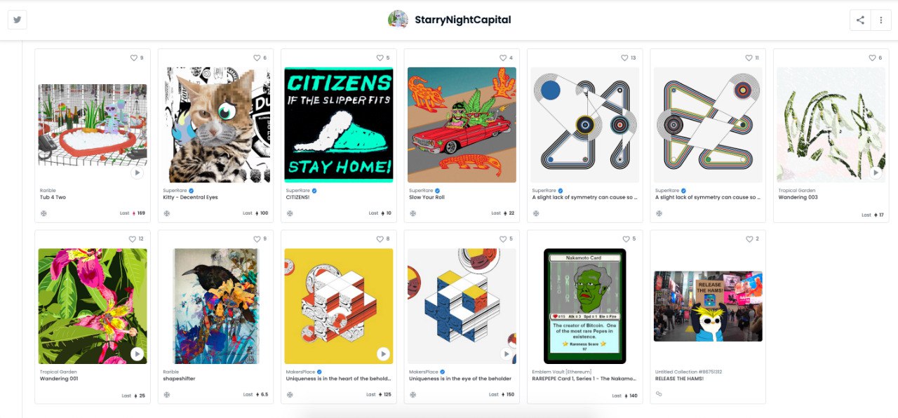Open the shapeshifter bird artwork thumbnail
Viewport: 898px width, 418px height.
click(x=215, y=306)
